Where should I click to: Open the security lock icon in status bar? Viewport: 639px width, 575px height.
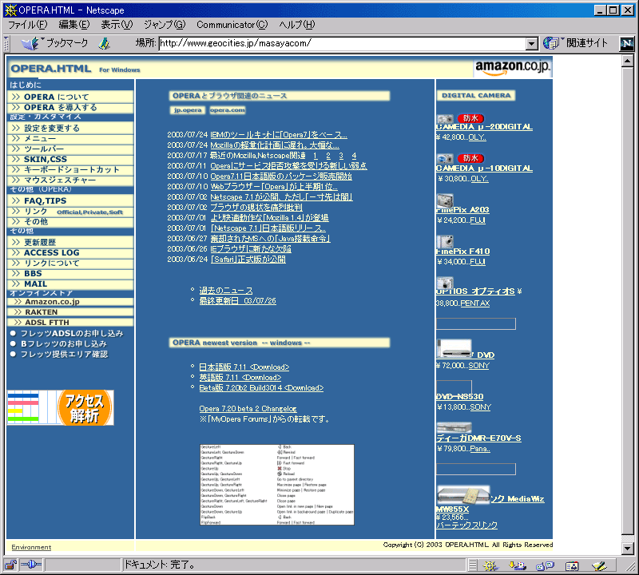tap(10, 565)
